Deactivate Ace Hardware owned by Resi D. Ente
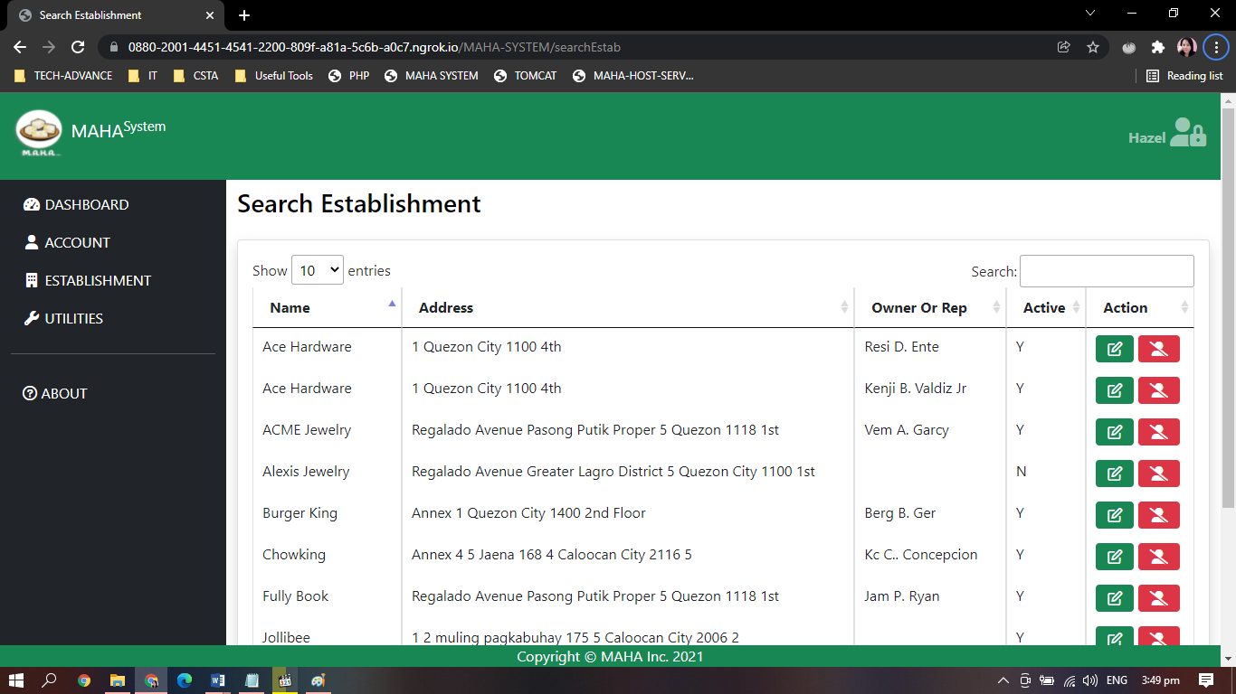This screenshot has height=694, width=1236. 1159,349
